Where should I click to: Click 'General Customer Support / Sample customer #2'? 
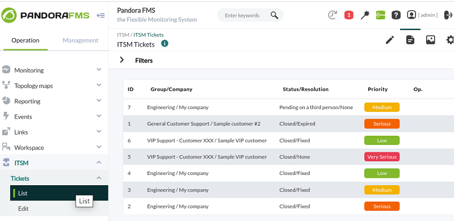pyautogui.click(x=204, y=124)
